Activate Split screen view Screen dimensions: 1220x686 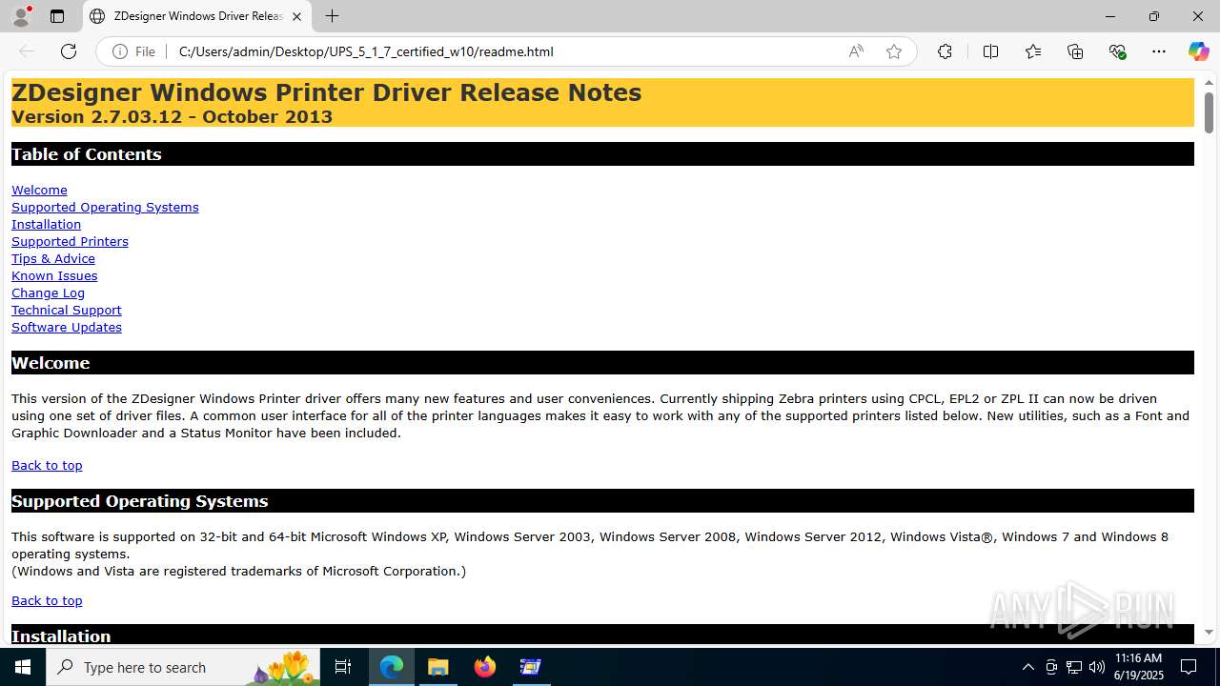click(990, 51)
